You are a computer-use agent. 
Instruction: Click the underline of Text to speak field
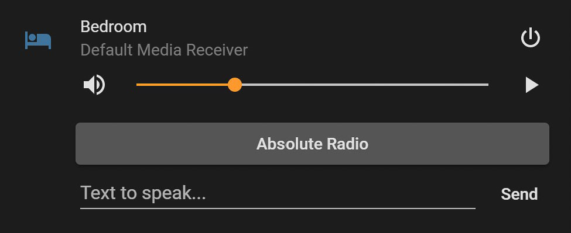278,208
